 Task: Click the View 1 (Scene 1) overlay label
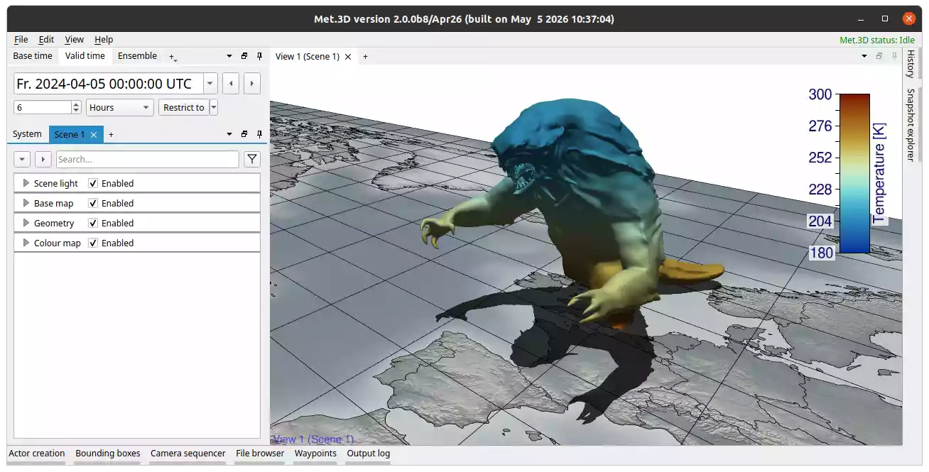[313, 439]
